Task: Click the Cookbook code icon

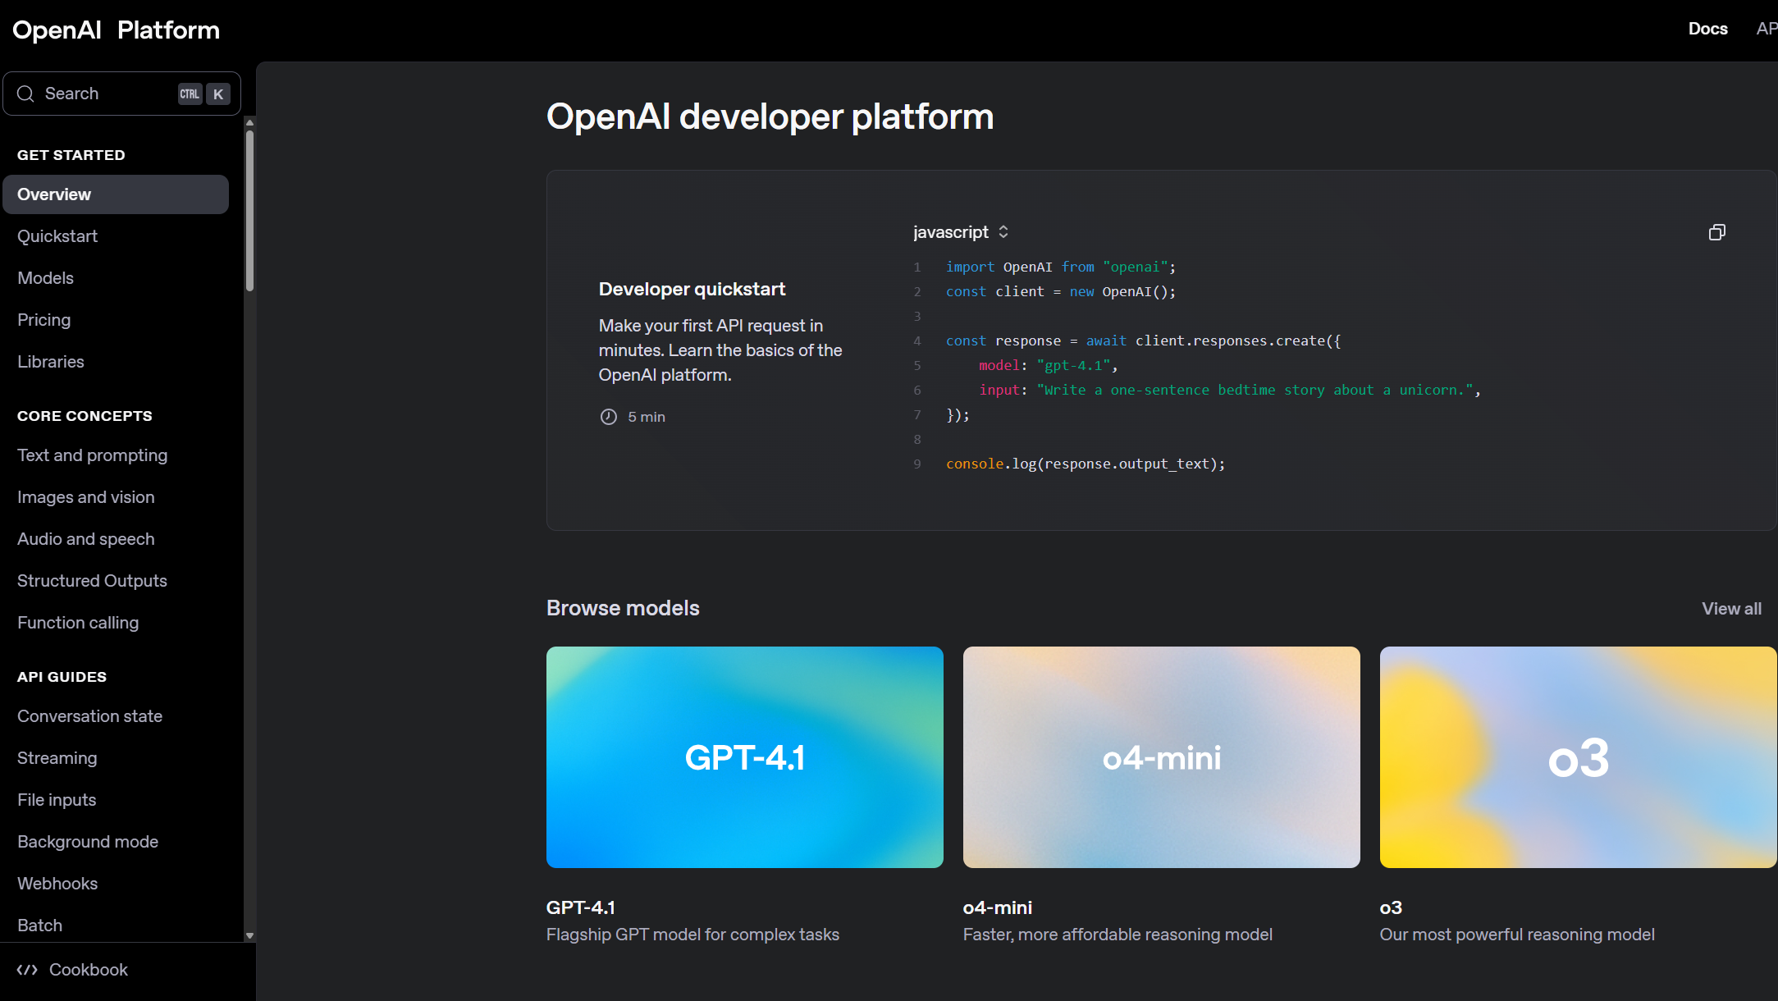Action: pyautogui.click(x=27, y=970)
